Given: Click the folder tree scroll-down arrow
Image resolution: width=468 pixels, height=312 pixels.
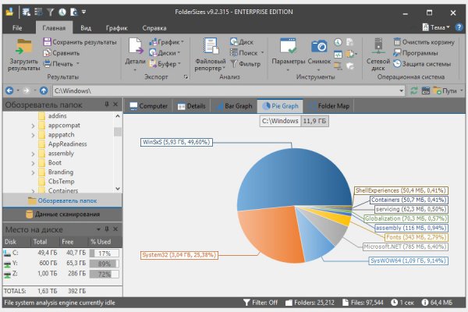Looking at the screenshot, I should (x=118, y=189).
